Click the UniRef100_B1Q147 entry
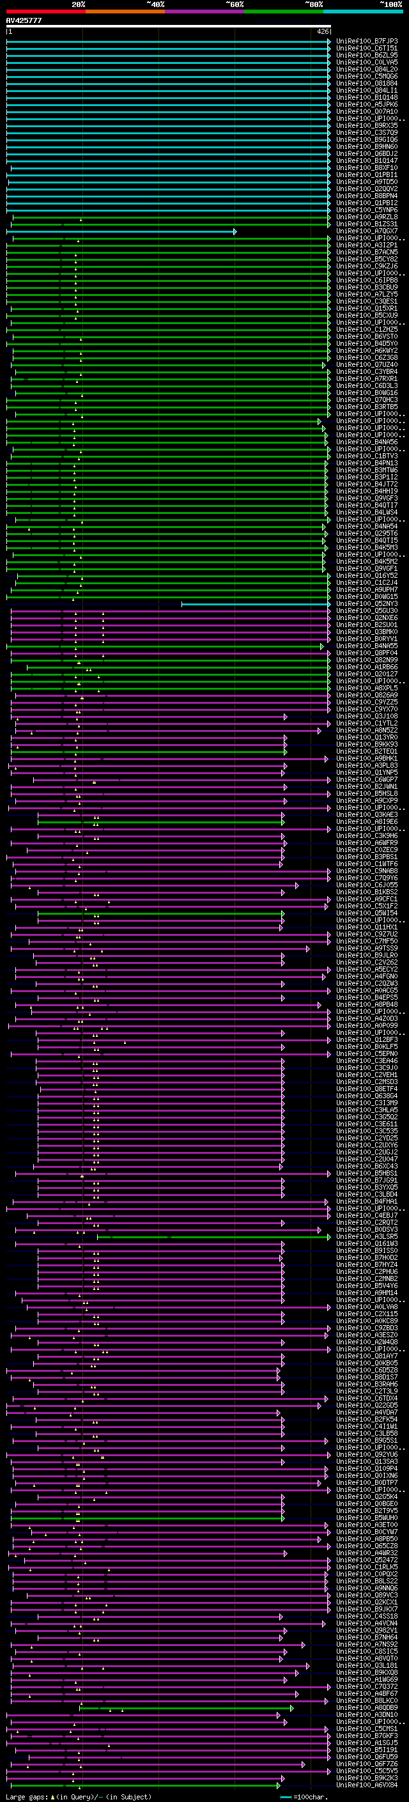The height and width of the screenshot is (1802, 409). pyautogui.click(x=367, y=161)
